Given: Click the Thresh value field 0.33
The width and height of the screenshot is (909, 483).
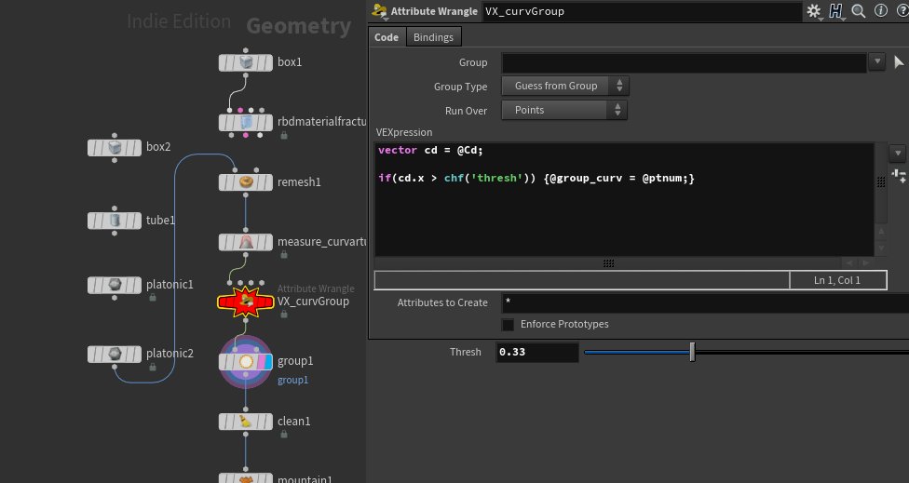Looking at the screenshot, I should click(537, 352).
